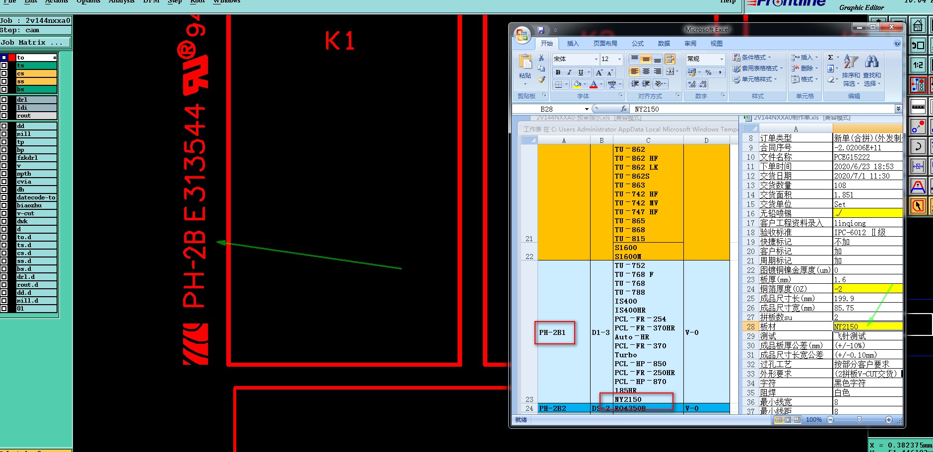Viewport: 933px width, 452px height.
Task: Switch to the 视图 ribbon tab
Action: point(717,44)
